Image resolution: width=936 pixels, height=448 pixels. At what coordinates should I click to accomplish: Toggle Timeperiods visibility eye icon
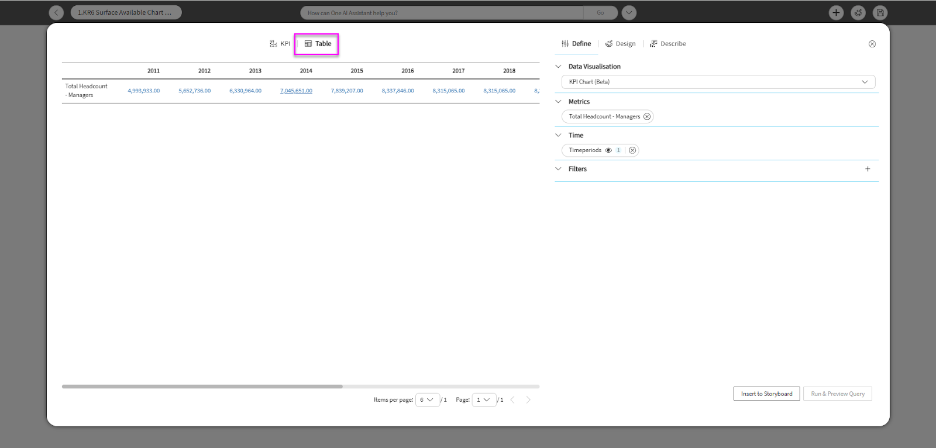(x=608, y=150)
